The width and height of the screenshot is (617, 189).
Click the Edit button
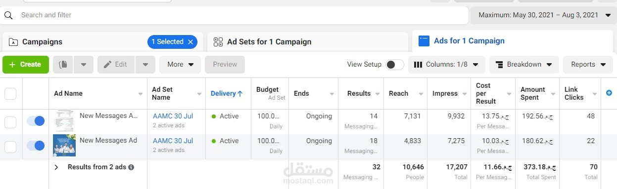(x=116, y=64)
